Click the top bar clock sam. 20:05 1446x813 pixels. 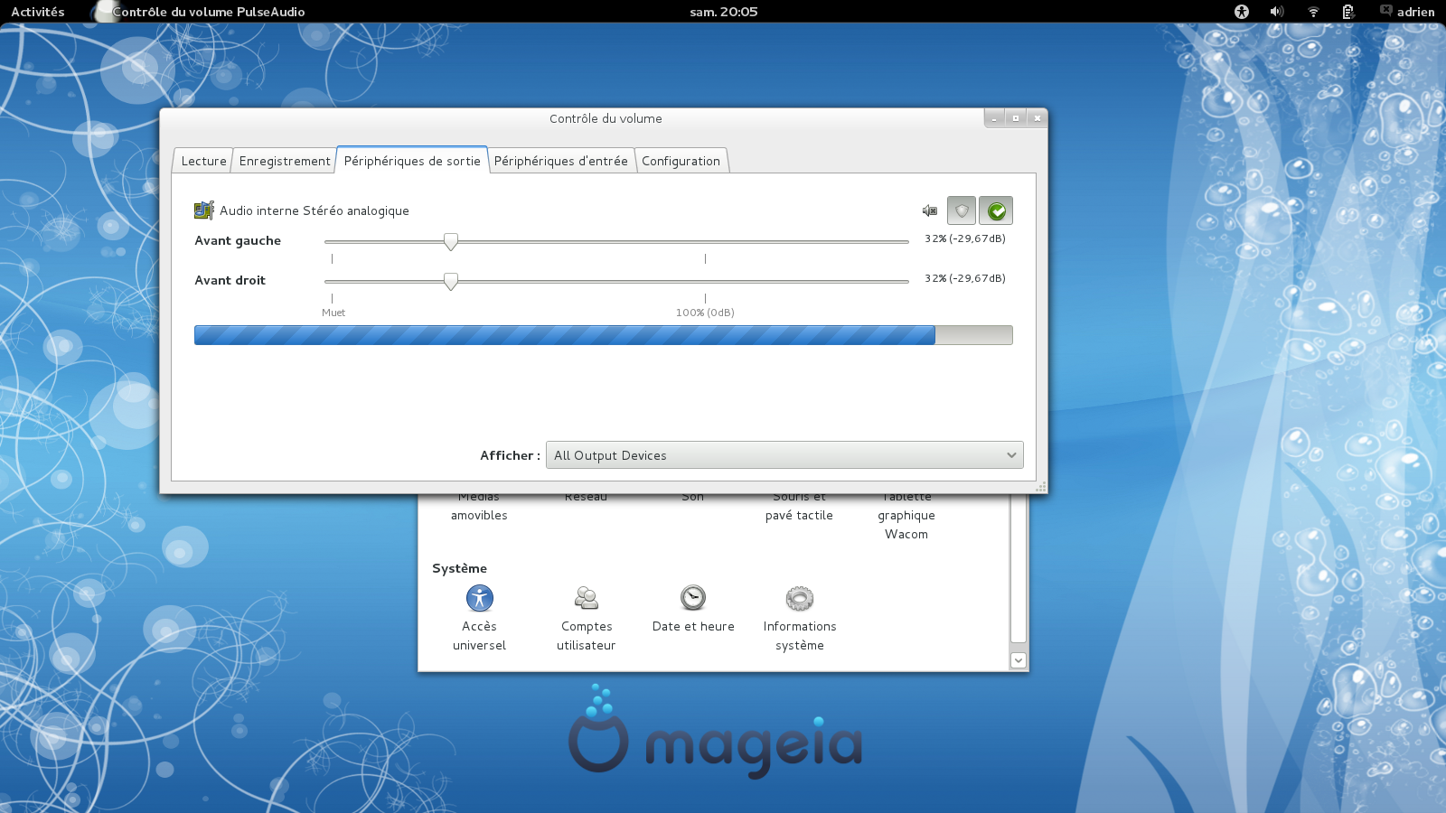click(x=723, y=12)
